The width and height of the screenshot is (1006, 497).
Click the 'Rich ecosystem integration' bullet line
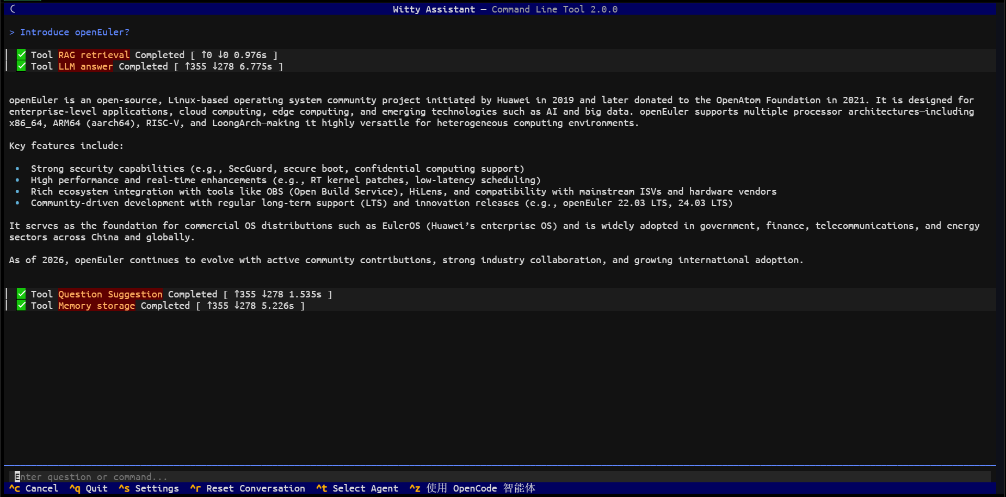pos(404,191)
